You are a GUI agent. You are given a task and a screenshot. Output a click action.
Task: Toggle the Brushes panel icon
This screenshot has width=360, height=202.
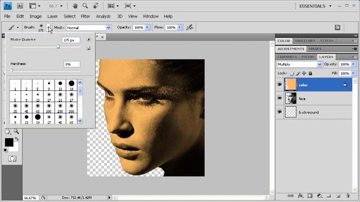(337, 27)
